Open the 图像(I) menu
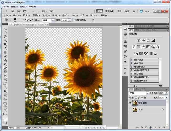 26,16
